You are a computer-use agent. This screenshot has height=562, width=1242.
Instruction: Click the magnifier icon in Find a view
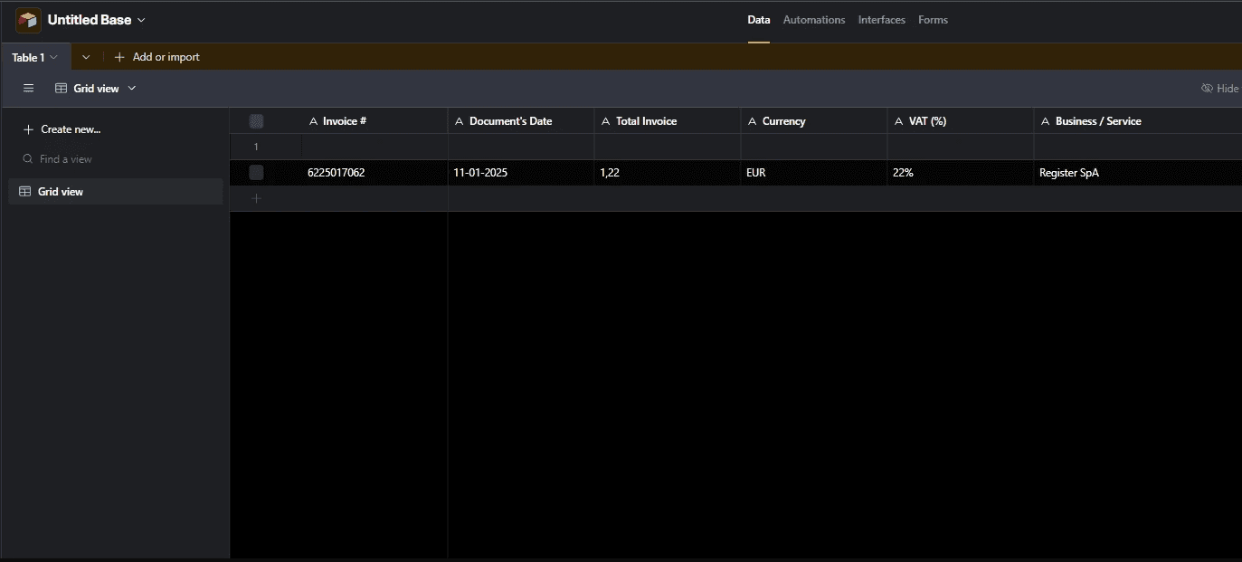(x=28, y=159)
